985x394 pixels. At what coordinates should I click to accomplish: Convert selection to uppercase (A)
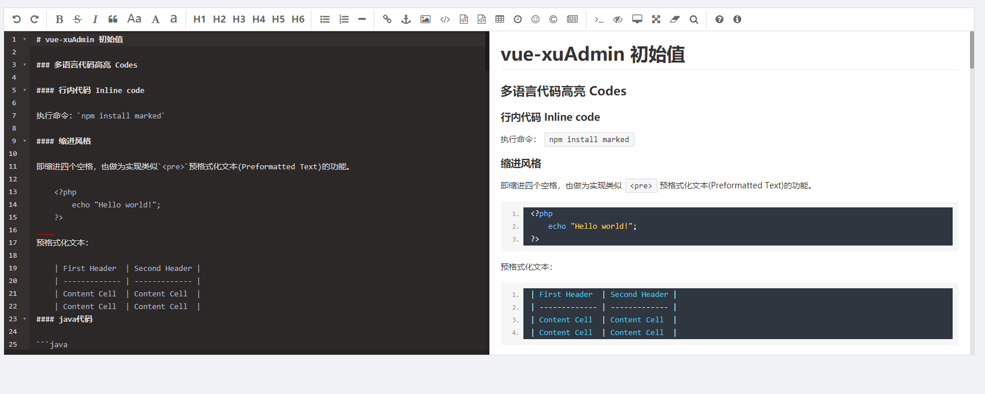pos(155,19)
